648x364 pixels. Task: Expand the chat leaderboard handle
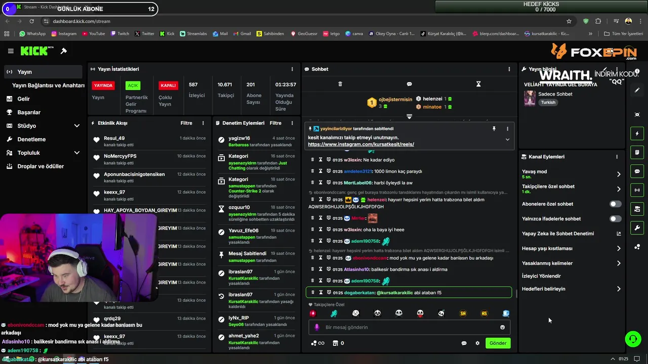pyautogui.click(x=410, y=116)
